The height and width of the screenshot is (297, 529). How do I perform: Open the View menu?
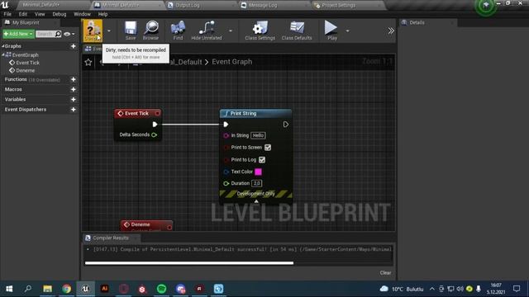40,14
